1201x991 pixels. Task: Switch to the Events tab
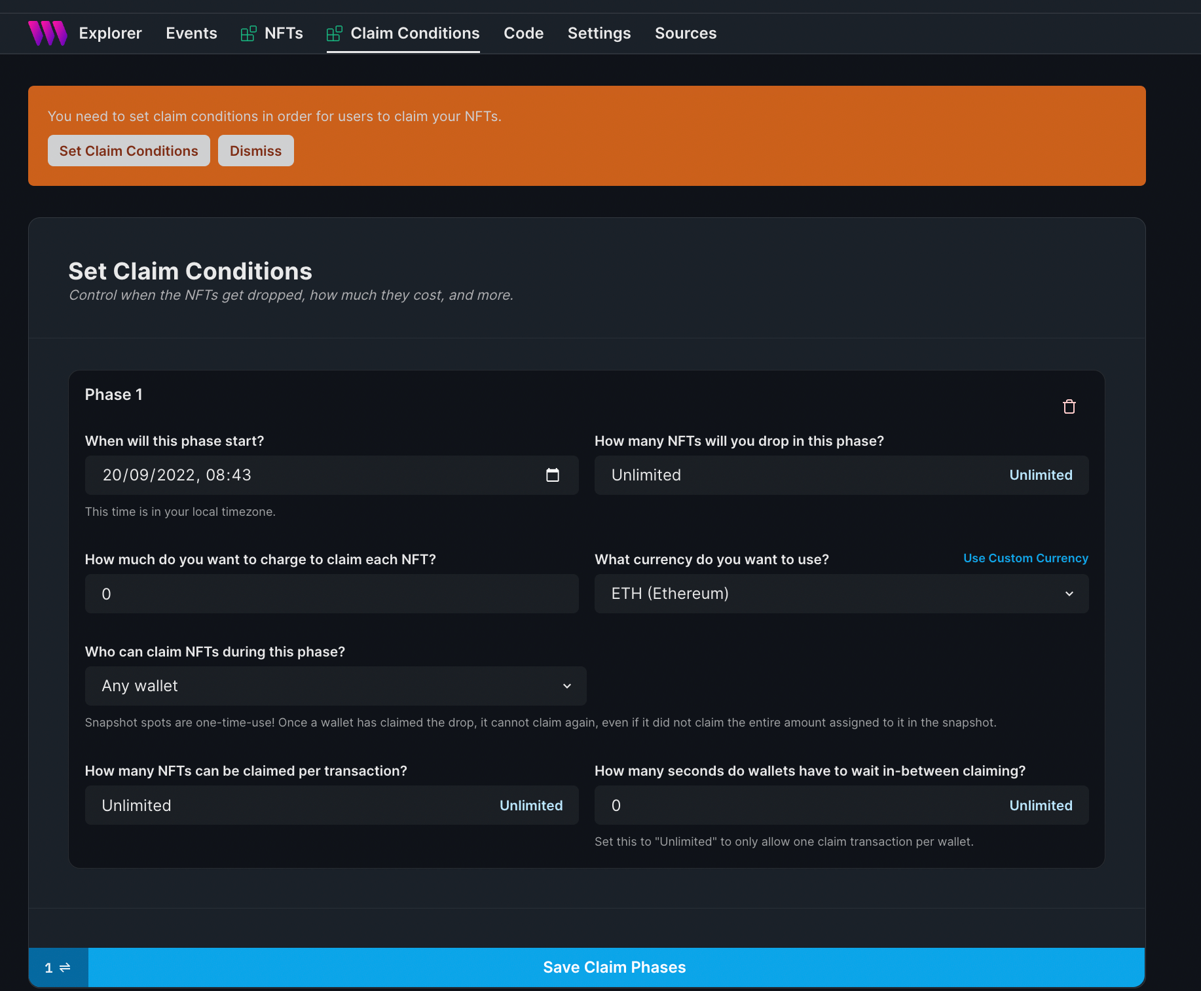coord(191,33)
